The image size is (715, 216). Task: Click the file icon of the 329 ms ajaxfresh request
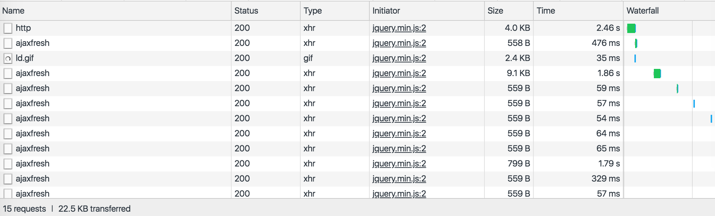point(8,179)
